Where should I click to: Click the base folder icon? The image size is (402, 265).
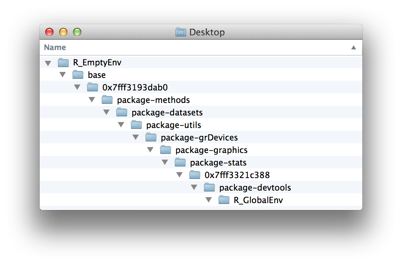pyautogui.click(x=78, y=75)
